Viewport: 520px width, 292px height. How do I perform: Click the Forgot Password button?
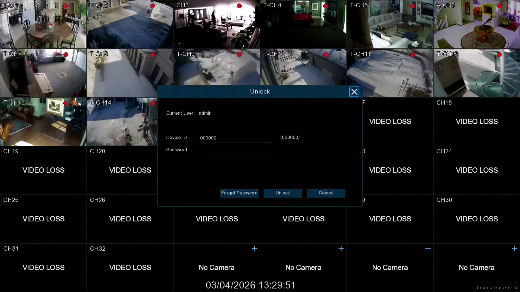pyautogui.click(x=239, y=193)
